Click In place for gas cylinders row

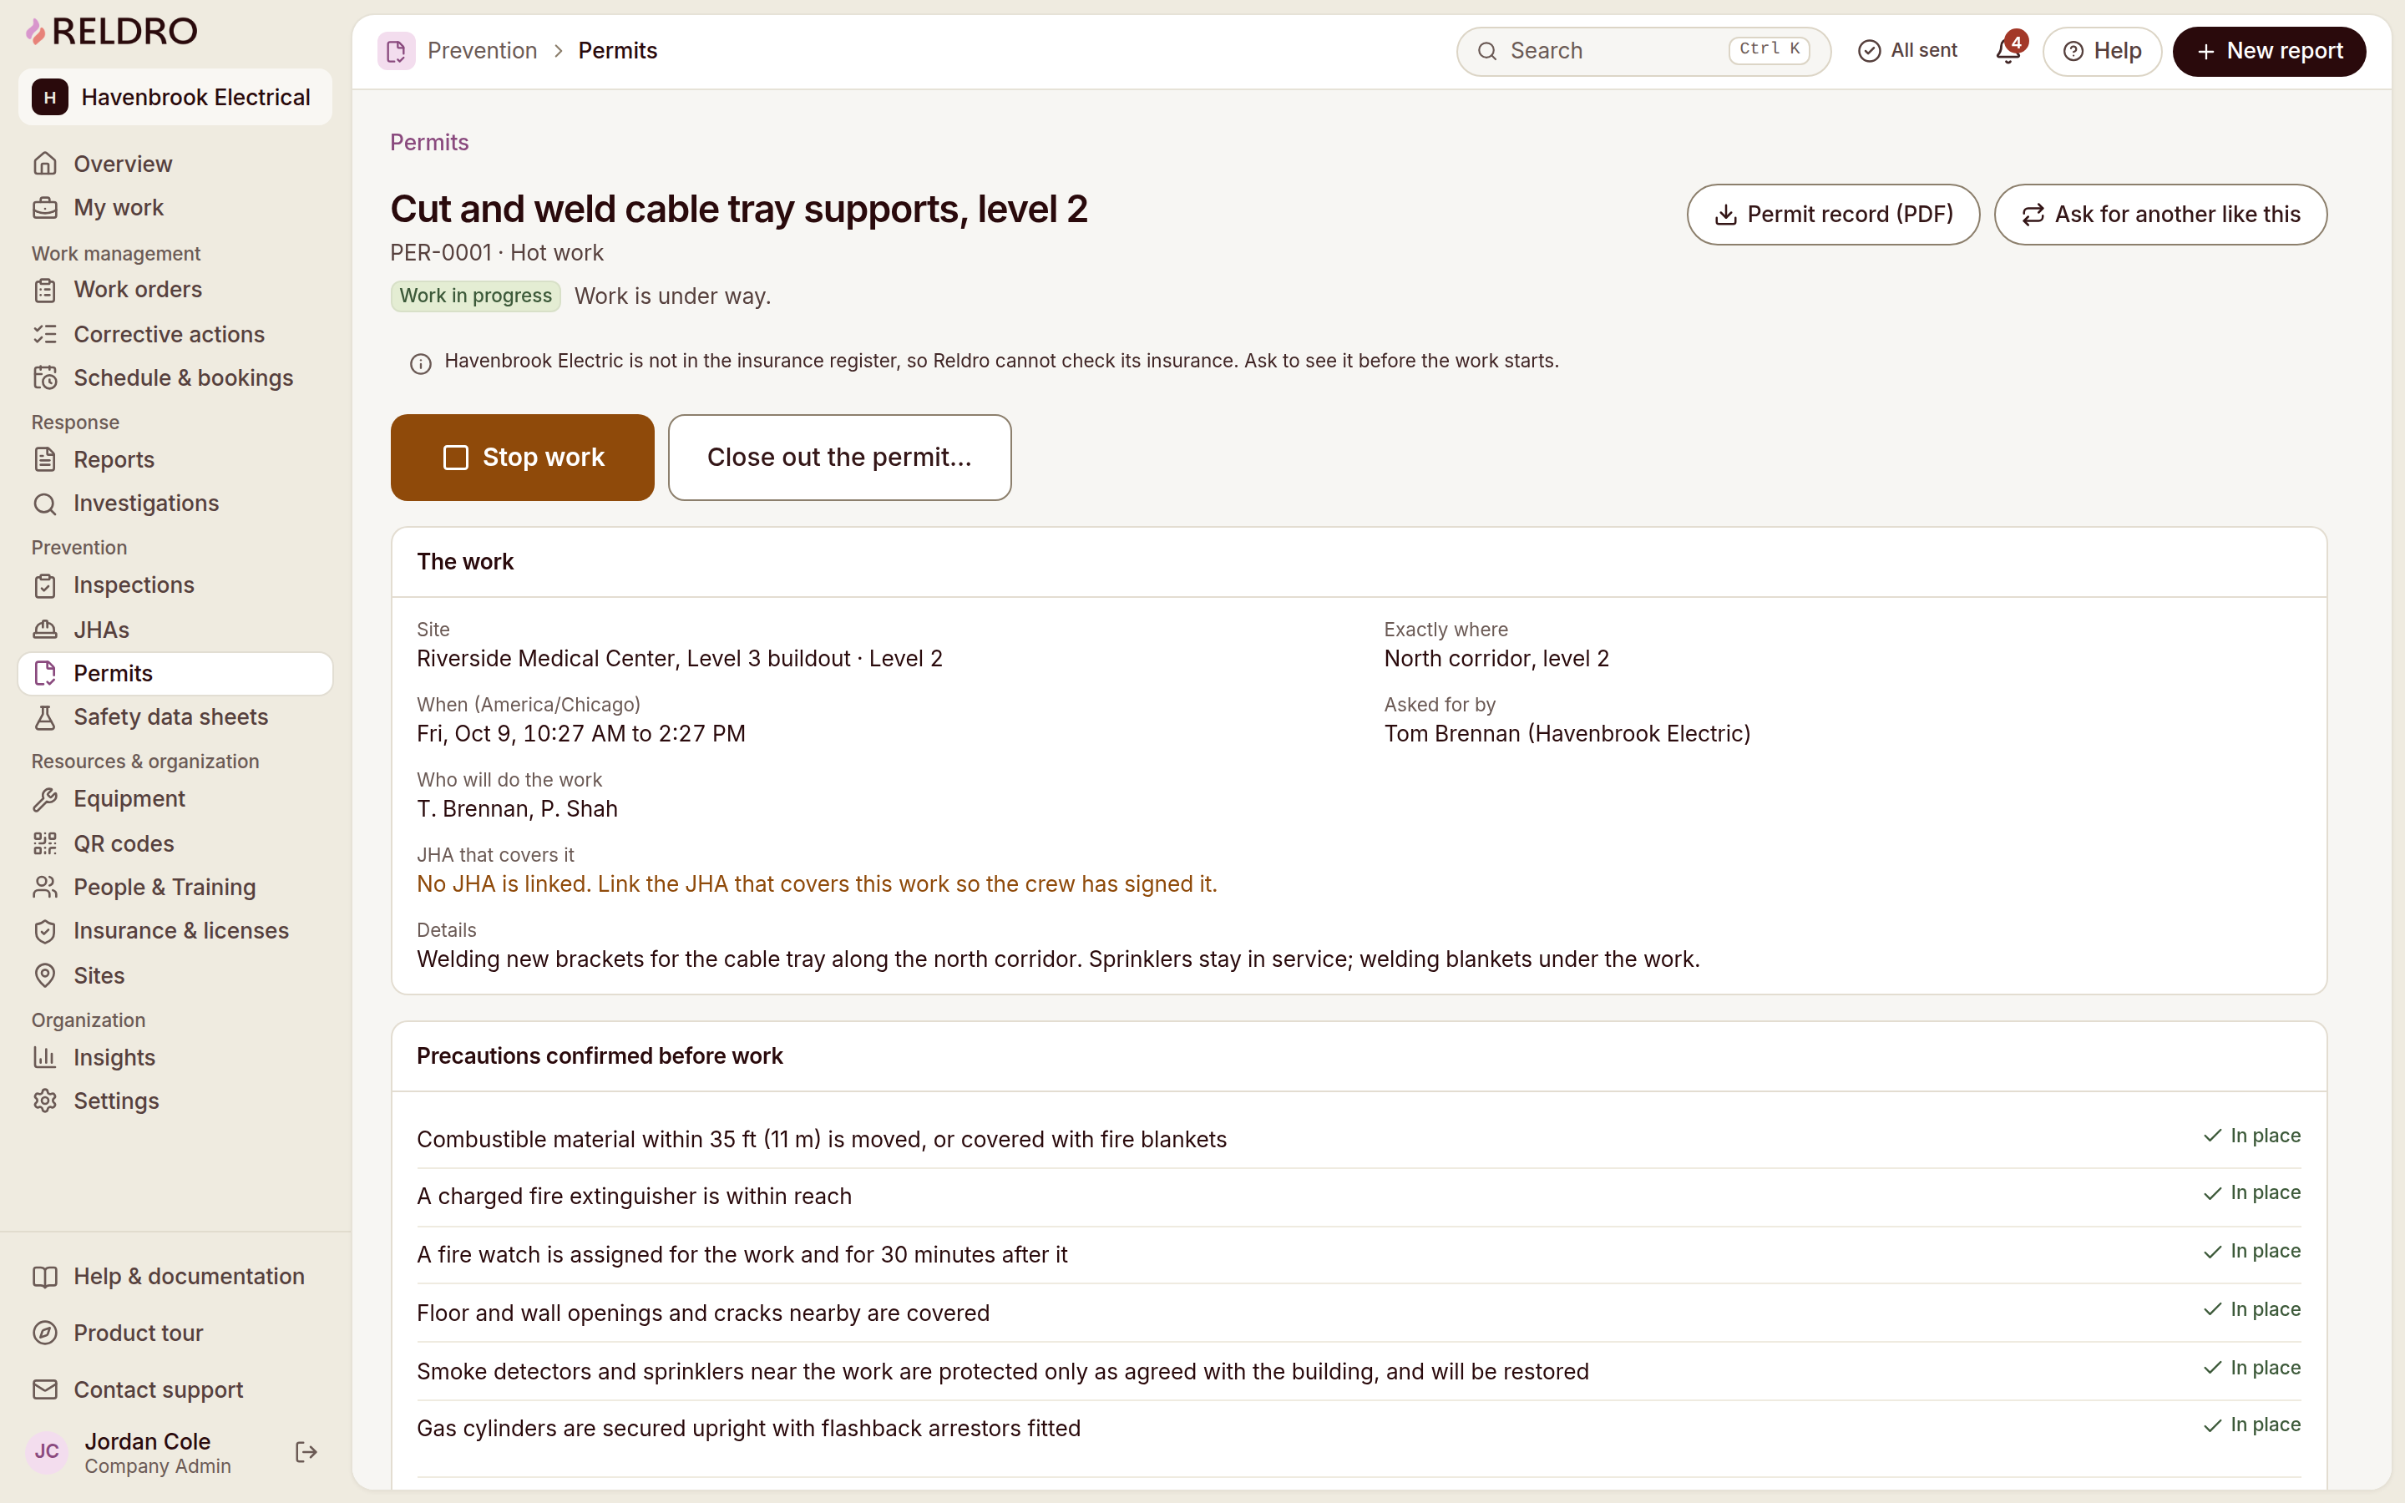(x=2252, y=1425)
